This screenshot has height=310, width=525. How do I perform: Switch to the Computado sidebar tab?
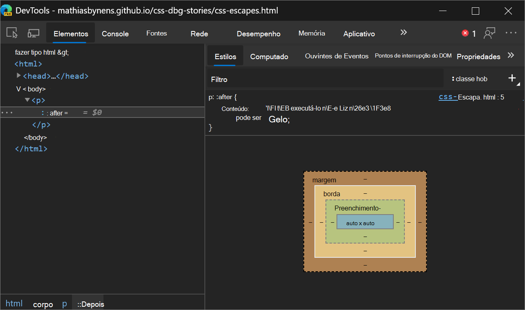pos(269,57)
